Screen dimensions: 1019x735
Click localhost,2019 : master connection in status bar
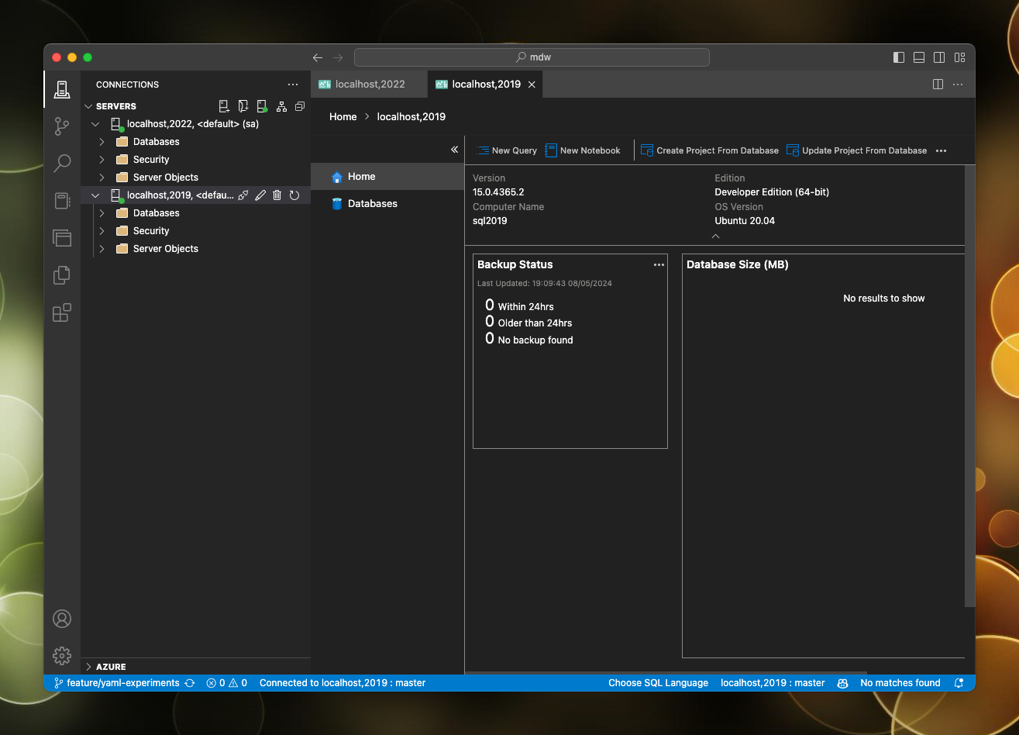(x=773, y=683)
